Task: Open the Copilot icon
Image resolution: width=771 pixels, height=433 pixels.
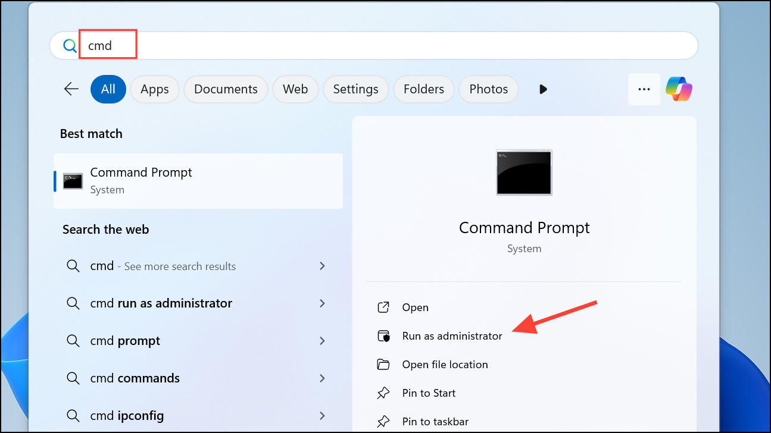Action: coord(679,89)
